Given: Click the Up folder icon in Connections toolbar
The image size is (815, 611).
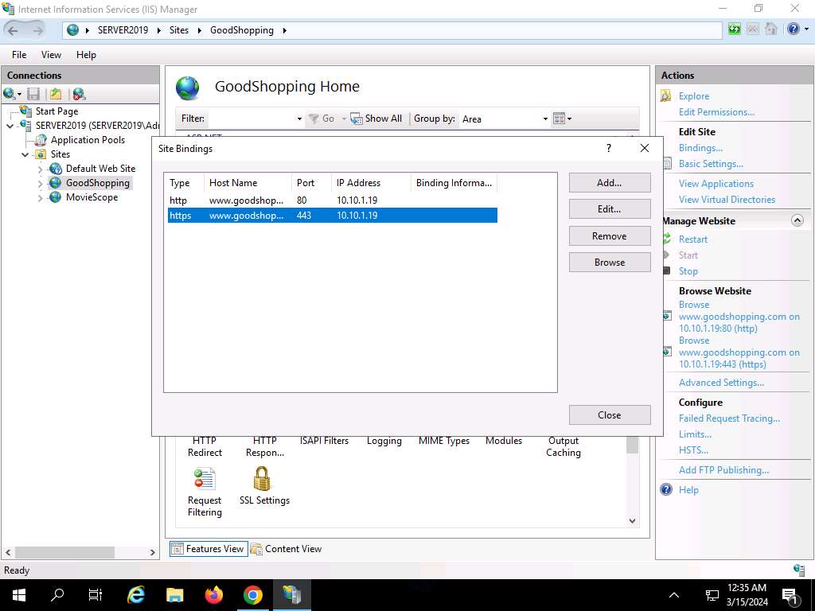Looking at the screenshot, I should click(56, 94).
